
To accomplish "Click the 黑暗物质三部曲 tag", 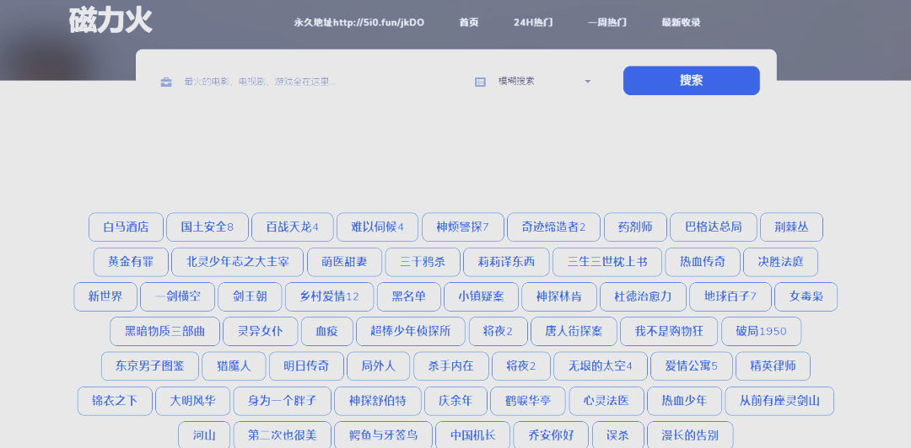I will click(164, 332).
